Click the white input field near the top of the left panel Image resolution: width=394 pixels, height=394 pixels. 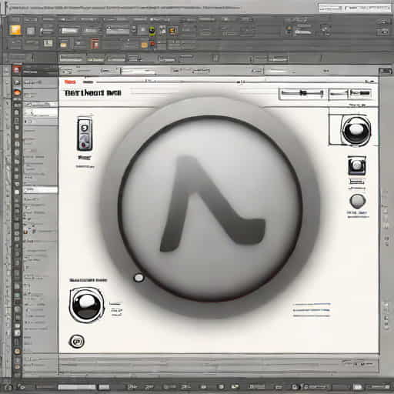pyautogui.click(x=40, y=112)
